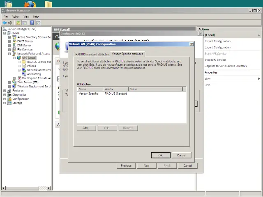Click the Accounting node icon
Screen dimensions: 263x197
point(24,74)
